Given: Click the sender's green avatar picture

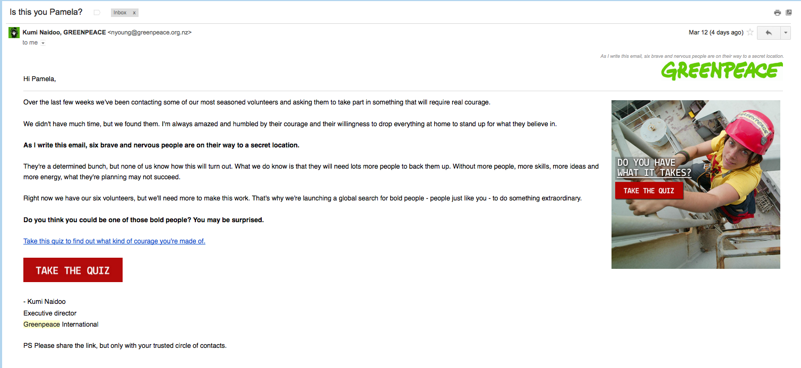Looking at the screenshot, I should pyautogui.click(x=14, y=33).
